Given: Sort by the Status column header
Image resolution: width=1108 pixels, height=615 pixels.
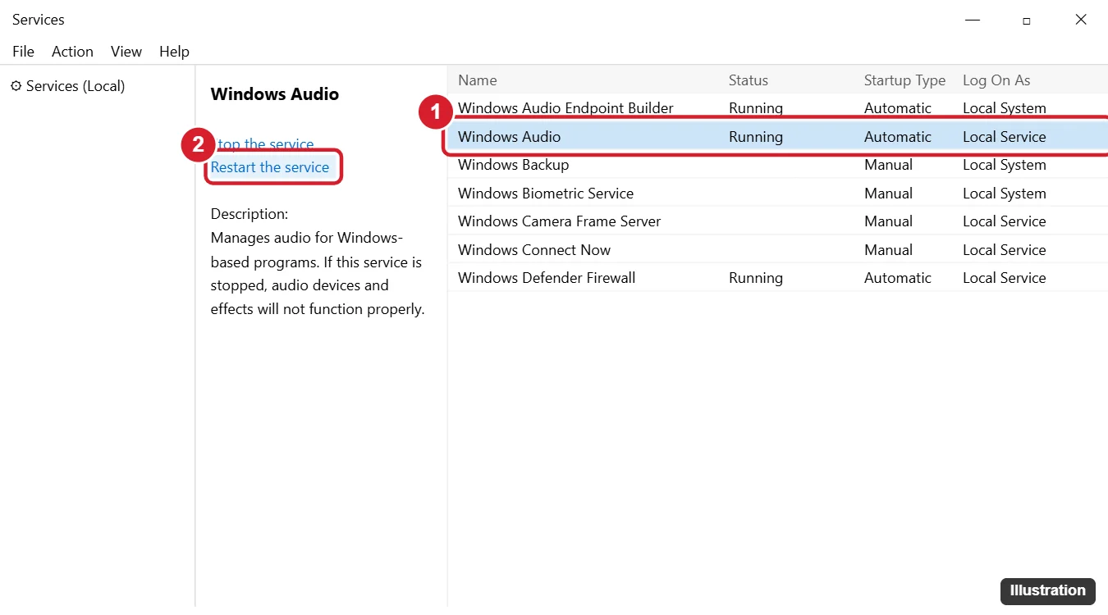Looking at the screenshot, I should click(749, 80).
